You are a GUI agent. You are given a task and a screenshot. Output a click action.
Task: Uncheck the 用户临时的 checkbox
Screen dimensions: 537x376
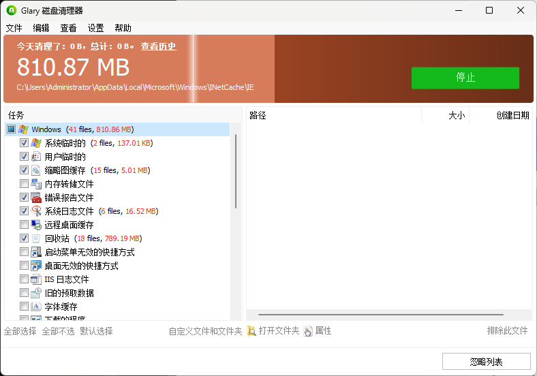click(24, 157)
